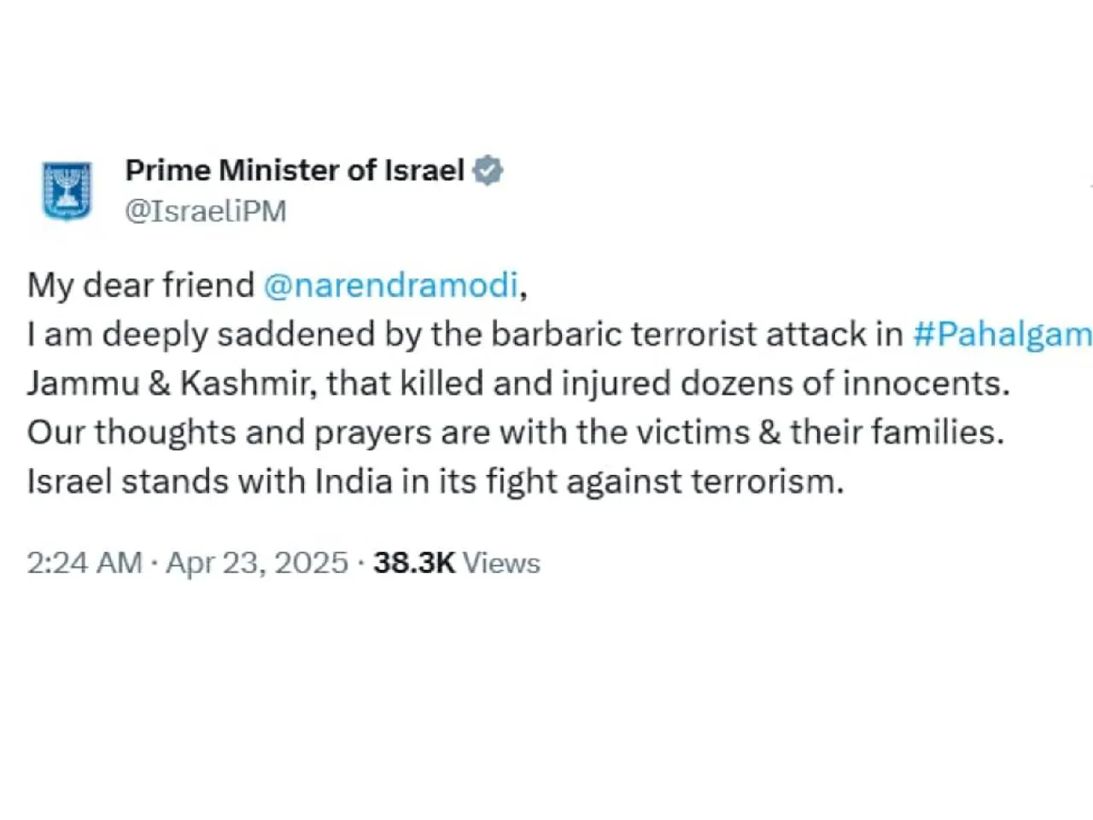Screen dimensions: 1093x820
Task: Open the #Pahalgam hashtag
Action: pyautogui.click(x=1002, y=334)
